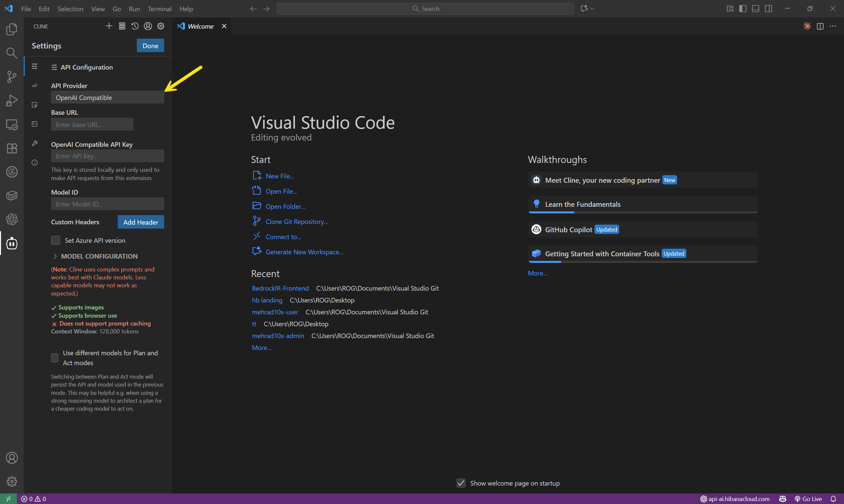Focus the Base URL input field
Viewport: 844px width, 504px height.
pyautogui.click(x=92, y=124)
